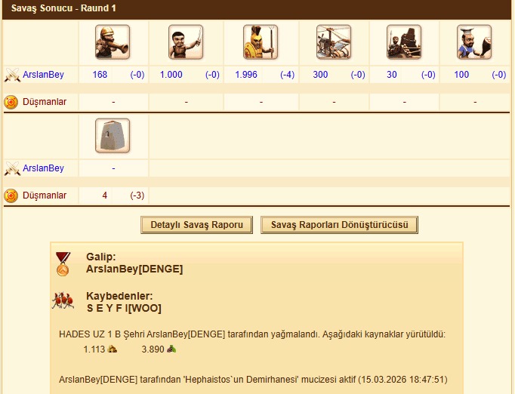
Task: Click the 1.113 looted sulfur amount
Action: point(94,349)
